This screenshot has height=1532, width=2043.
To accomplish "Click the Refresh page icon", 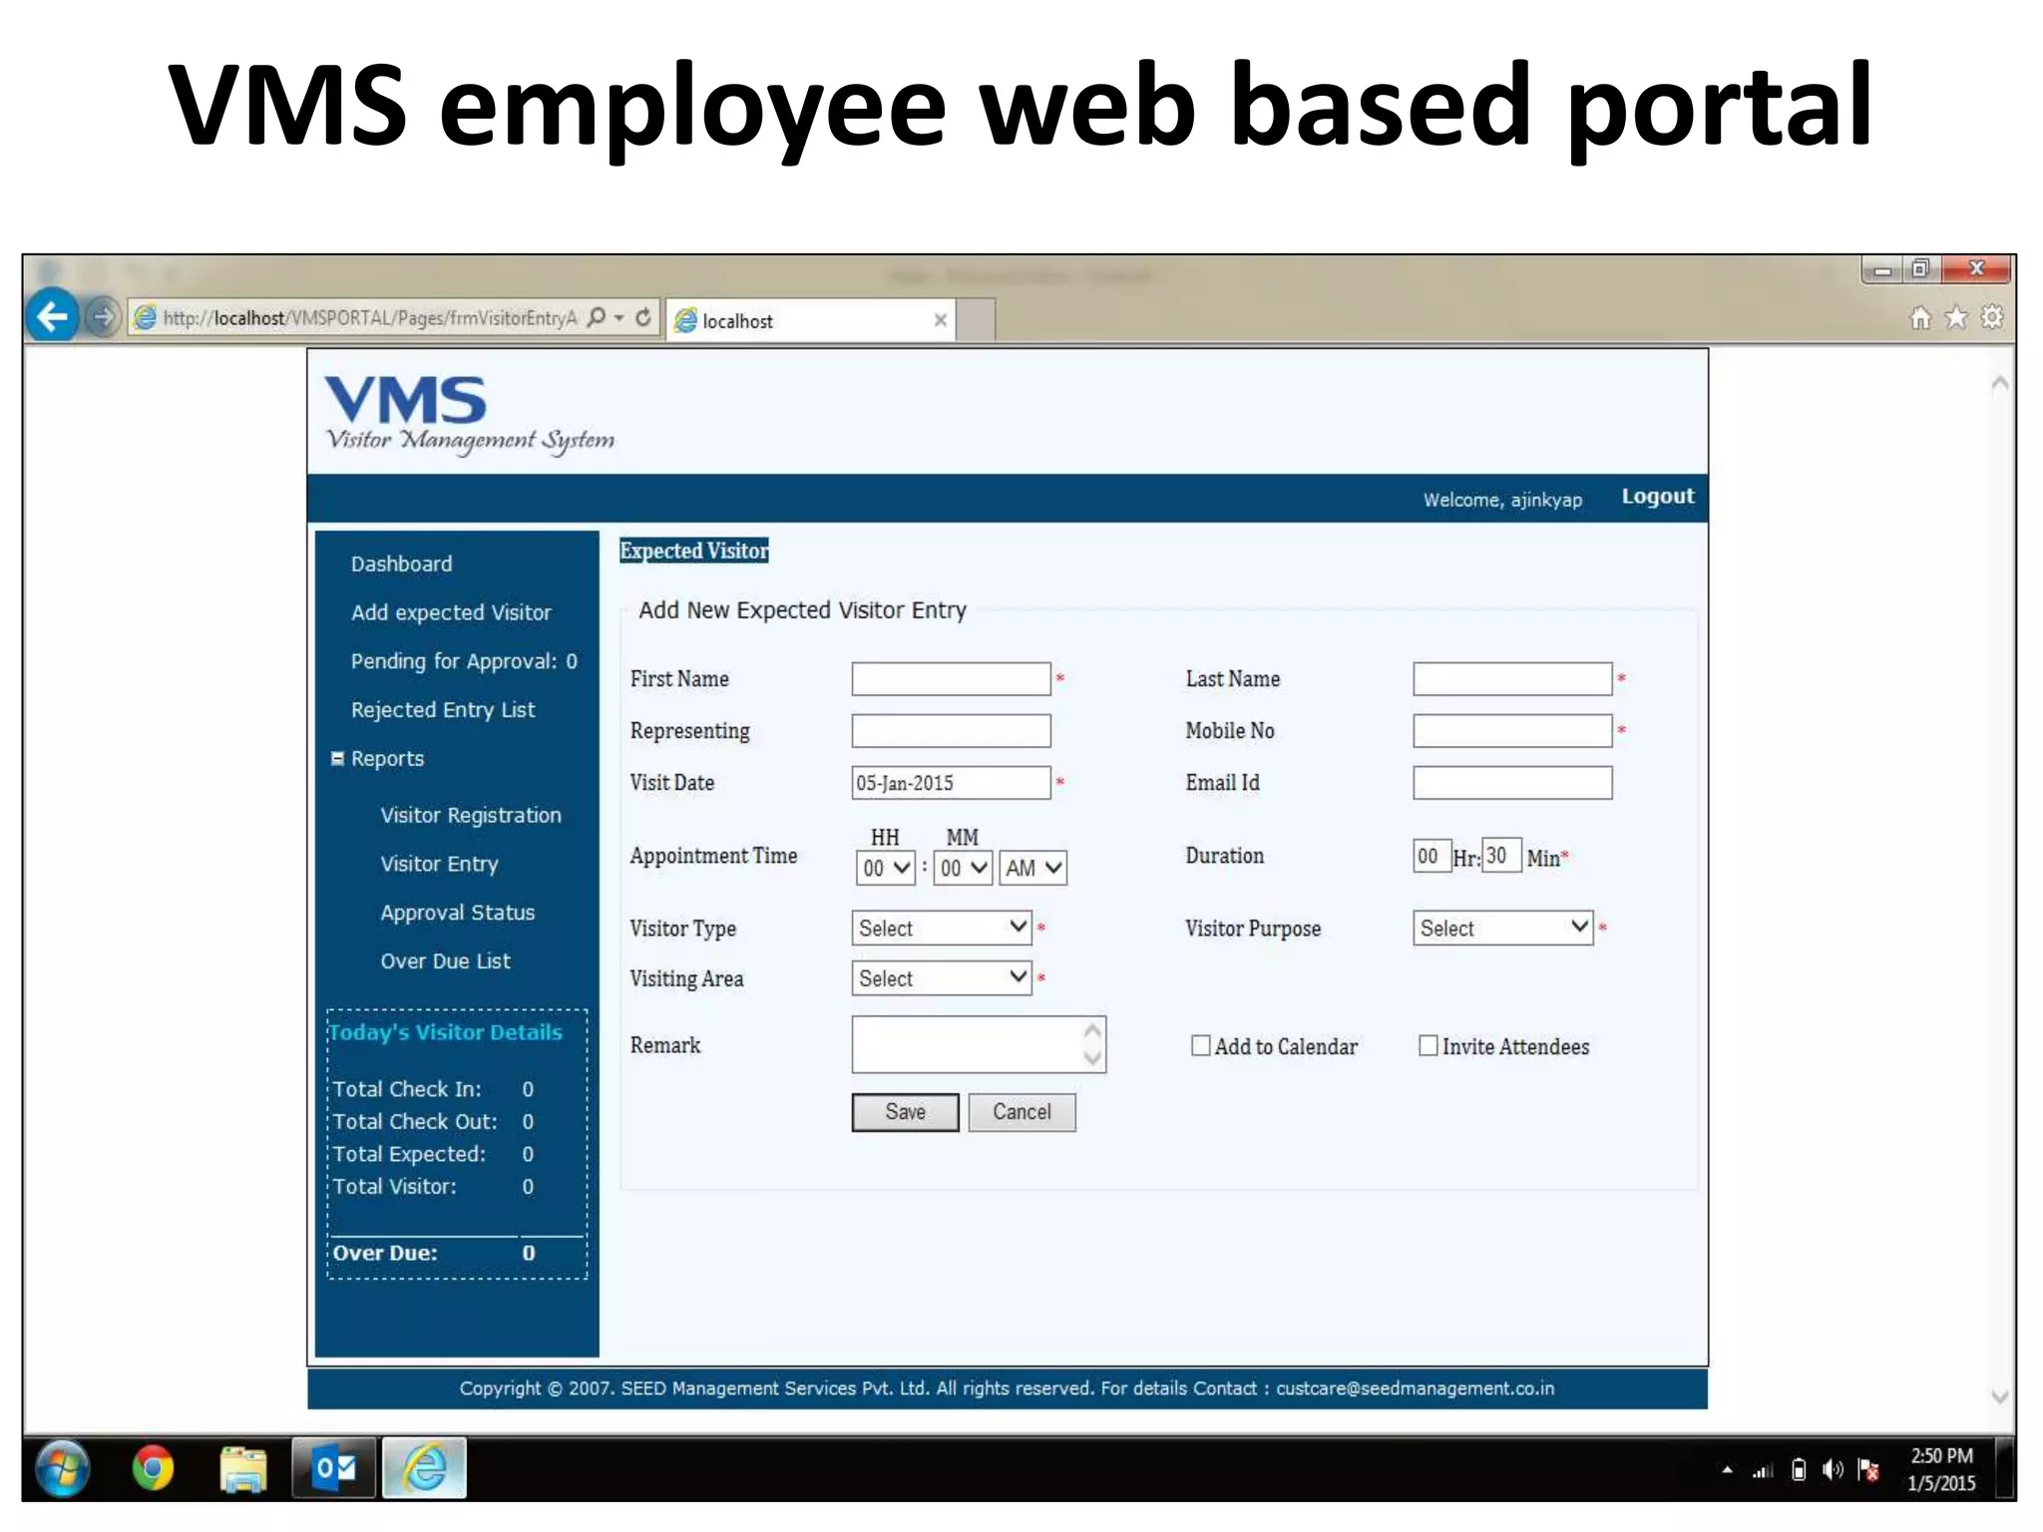I will (x=643, y=317).
